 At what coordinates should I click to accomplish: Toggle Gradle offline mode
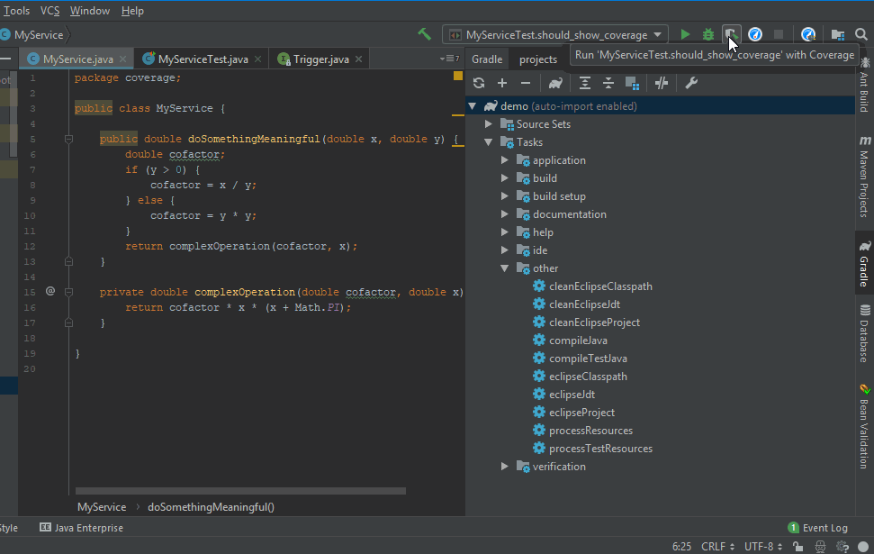click(x=660, y=82)
